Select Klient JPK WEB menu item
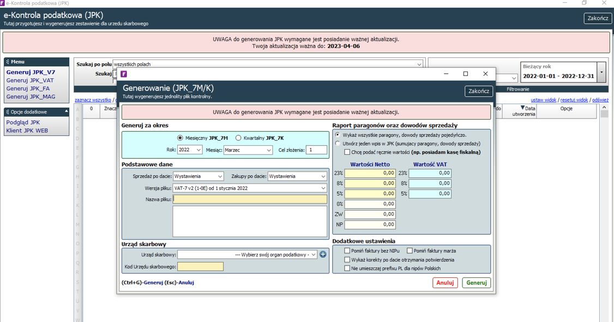This screenshot has height=322, width=614. pyautogui.click(x=27, y=131)
